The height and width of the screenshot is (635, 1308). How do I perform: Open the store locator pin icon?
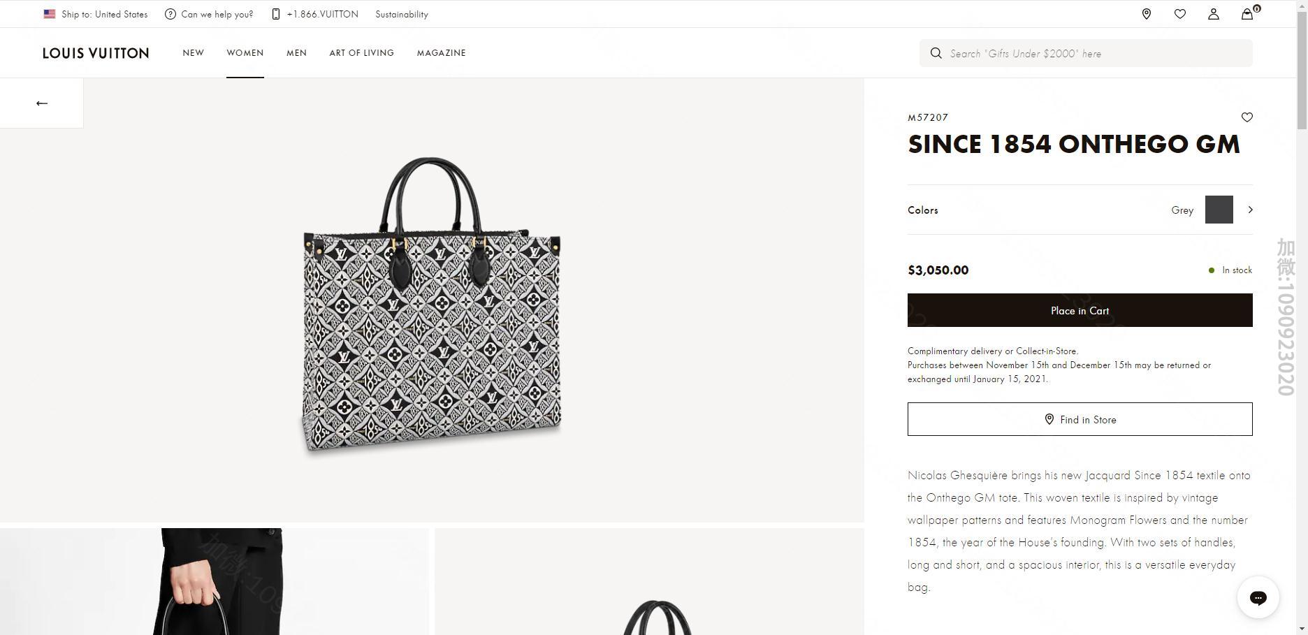point(1146,14)
